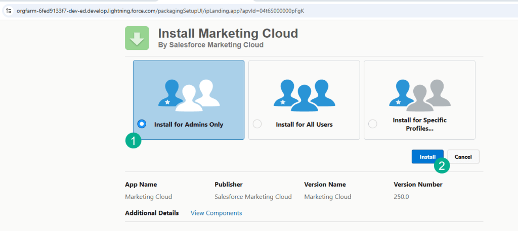Click the By Salesforce Marketing Cloud subtitle

point(210,45)
